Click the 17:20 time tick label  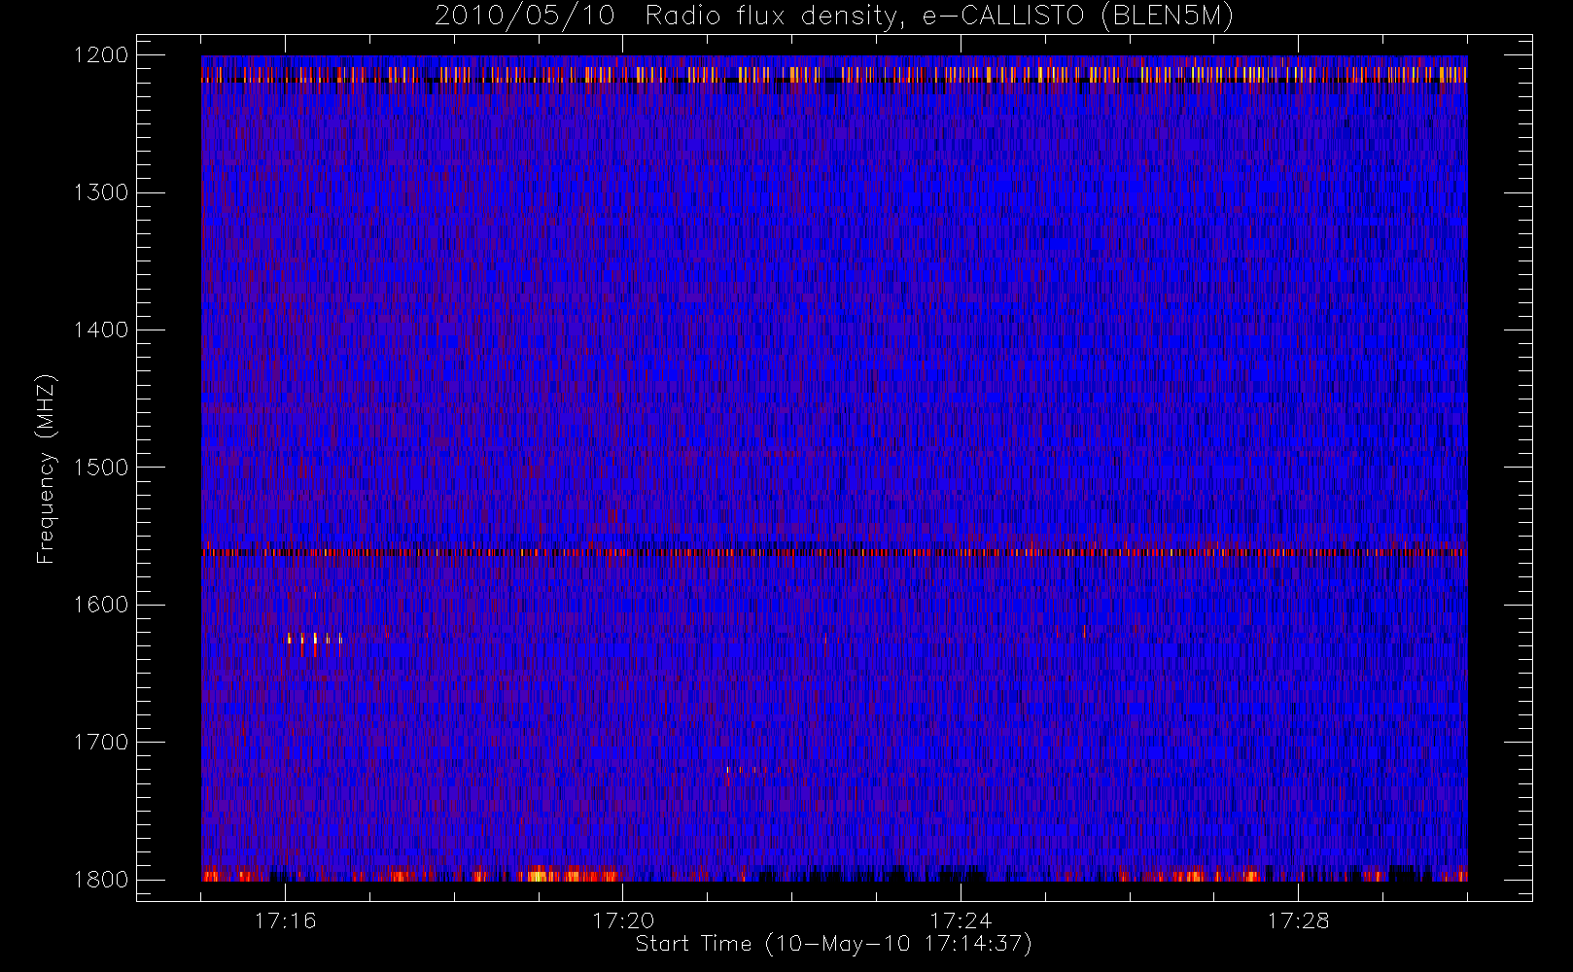(623, 920)
